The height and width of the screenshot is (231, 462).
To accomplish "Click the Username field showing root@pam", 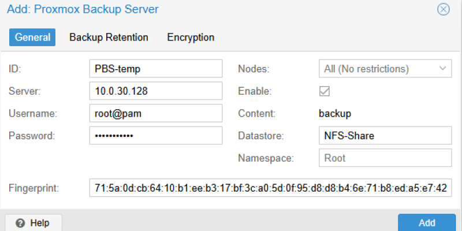I will 156,113.
